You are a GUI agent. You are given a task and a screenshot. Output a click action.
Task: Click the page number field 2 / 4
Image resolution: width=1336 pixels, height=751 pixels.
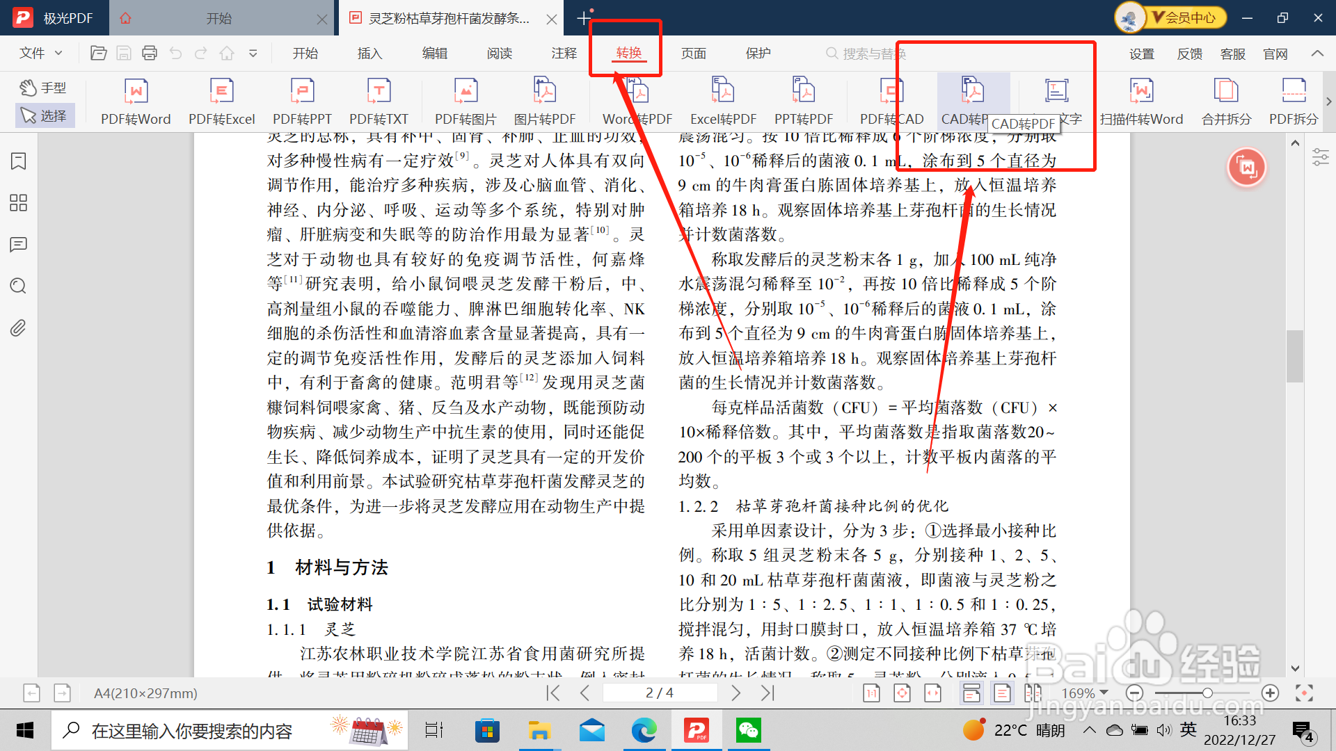tap(659, 693)
